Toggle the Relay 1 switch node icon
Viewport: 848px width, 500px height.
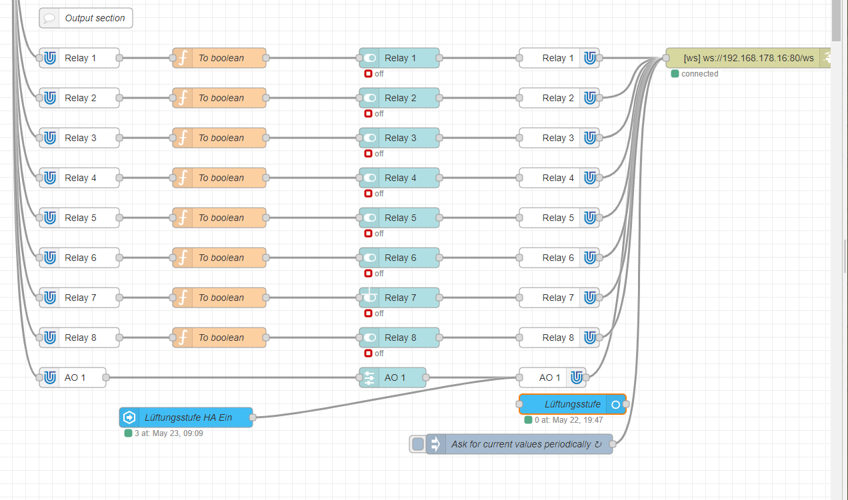coord(369,58)
